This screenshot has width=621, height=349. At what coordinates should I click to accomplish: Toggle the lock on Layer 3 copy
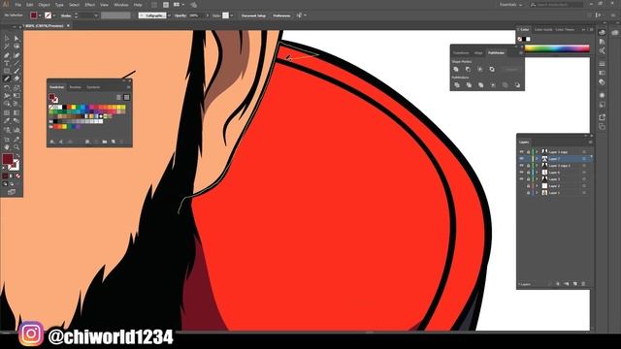(528, 152)
